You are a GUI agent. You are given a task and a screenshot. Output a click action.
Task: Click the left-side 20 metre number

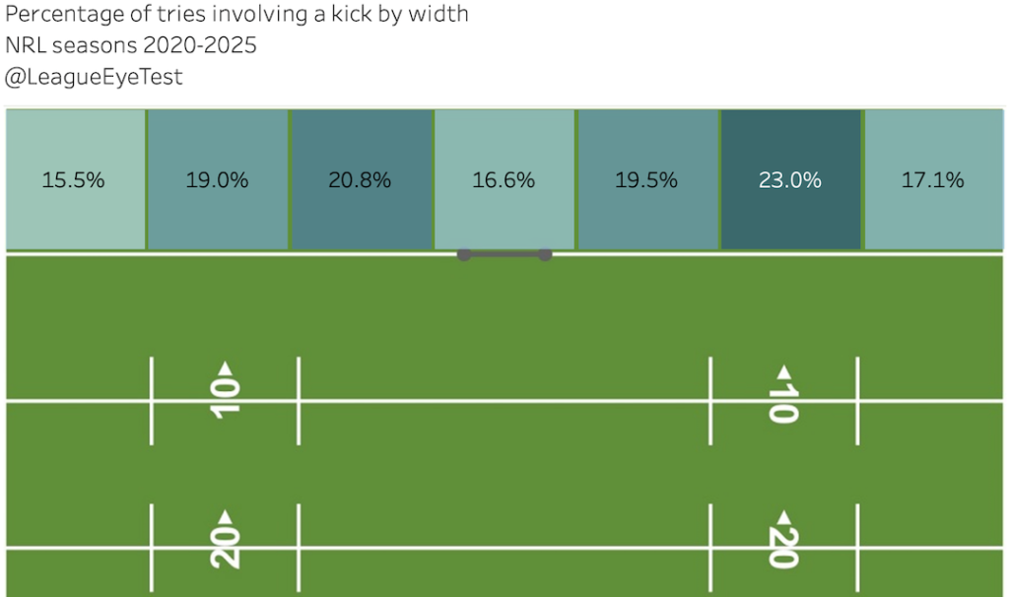click(x=226, y=545)
